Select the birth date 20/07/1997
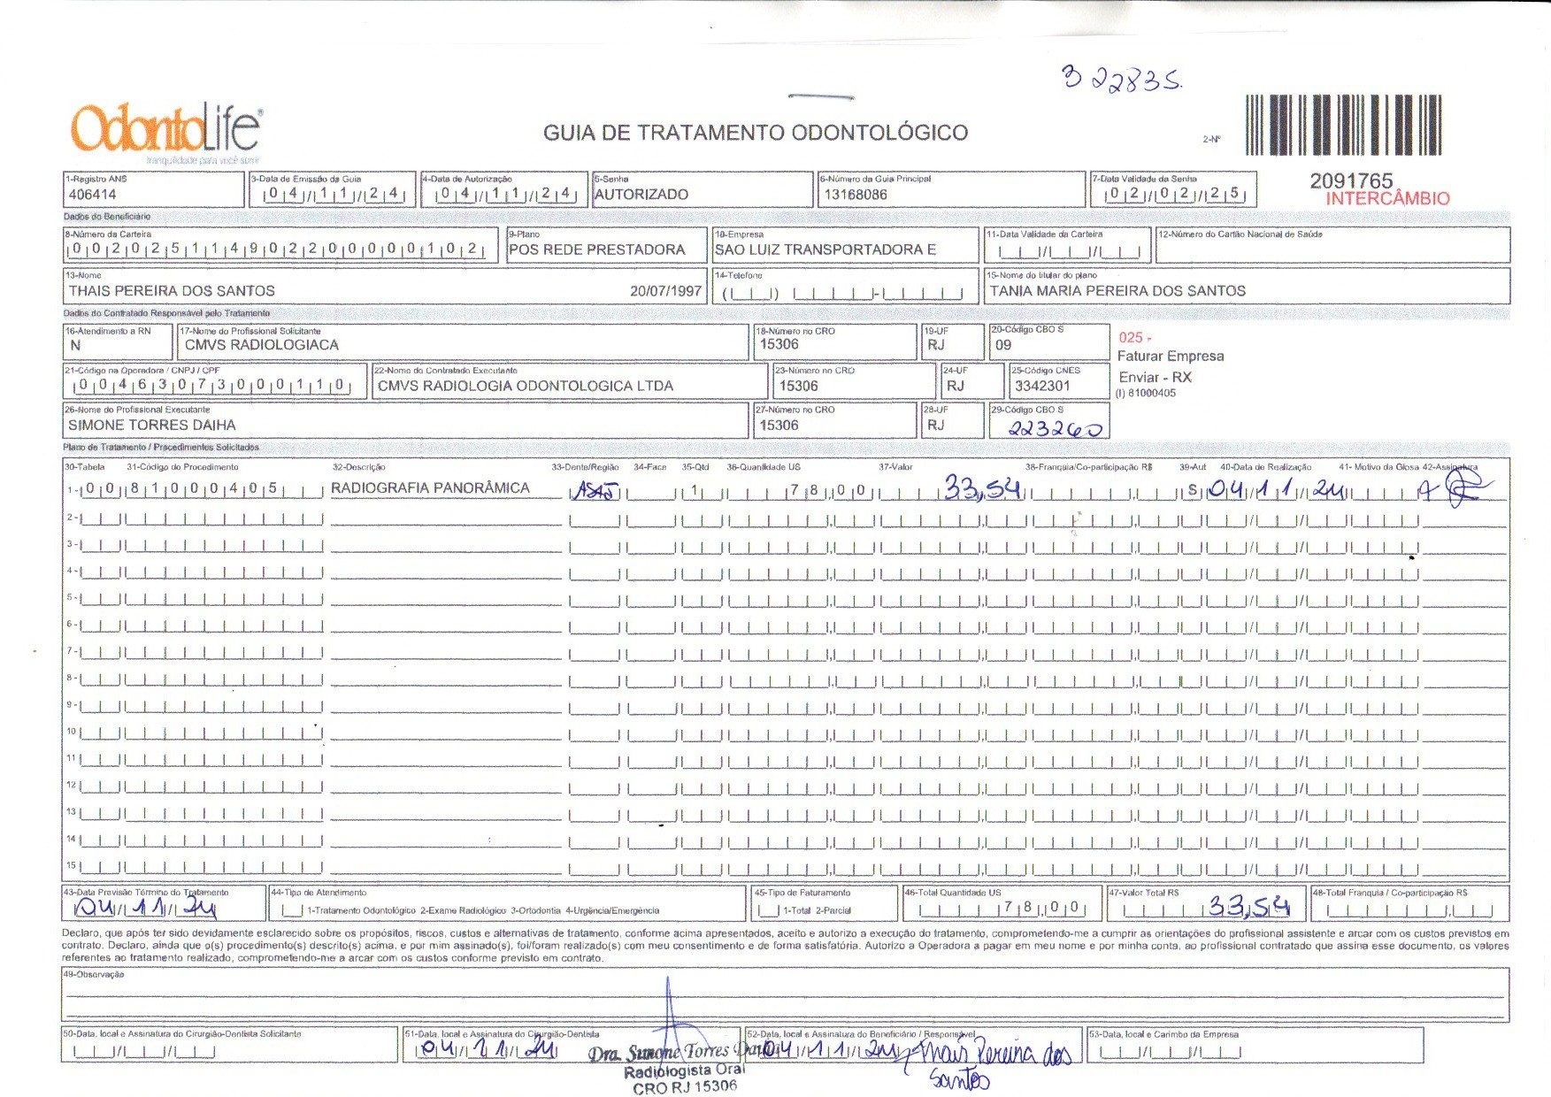1551x1097 pixels. (665, 291)
